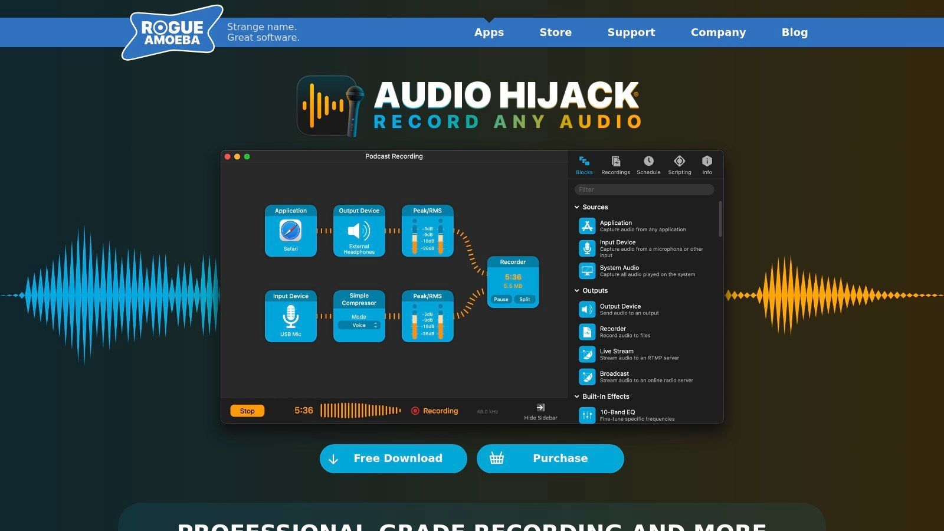This screenshot has width=944, height=531.
Task: Open the Input Device block with USB Mic
Action: click(x=291, y=317)
